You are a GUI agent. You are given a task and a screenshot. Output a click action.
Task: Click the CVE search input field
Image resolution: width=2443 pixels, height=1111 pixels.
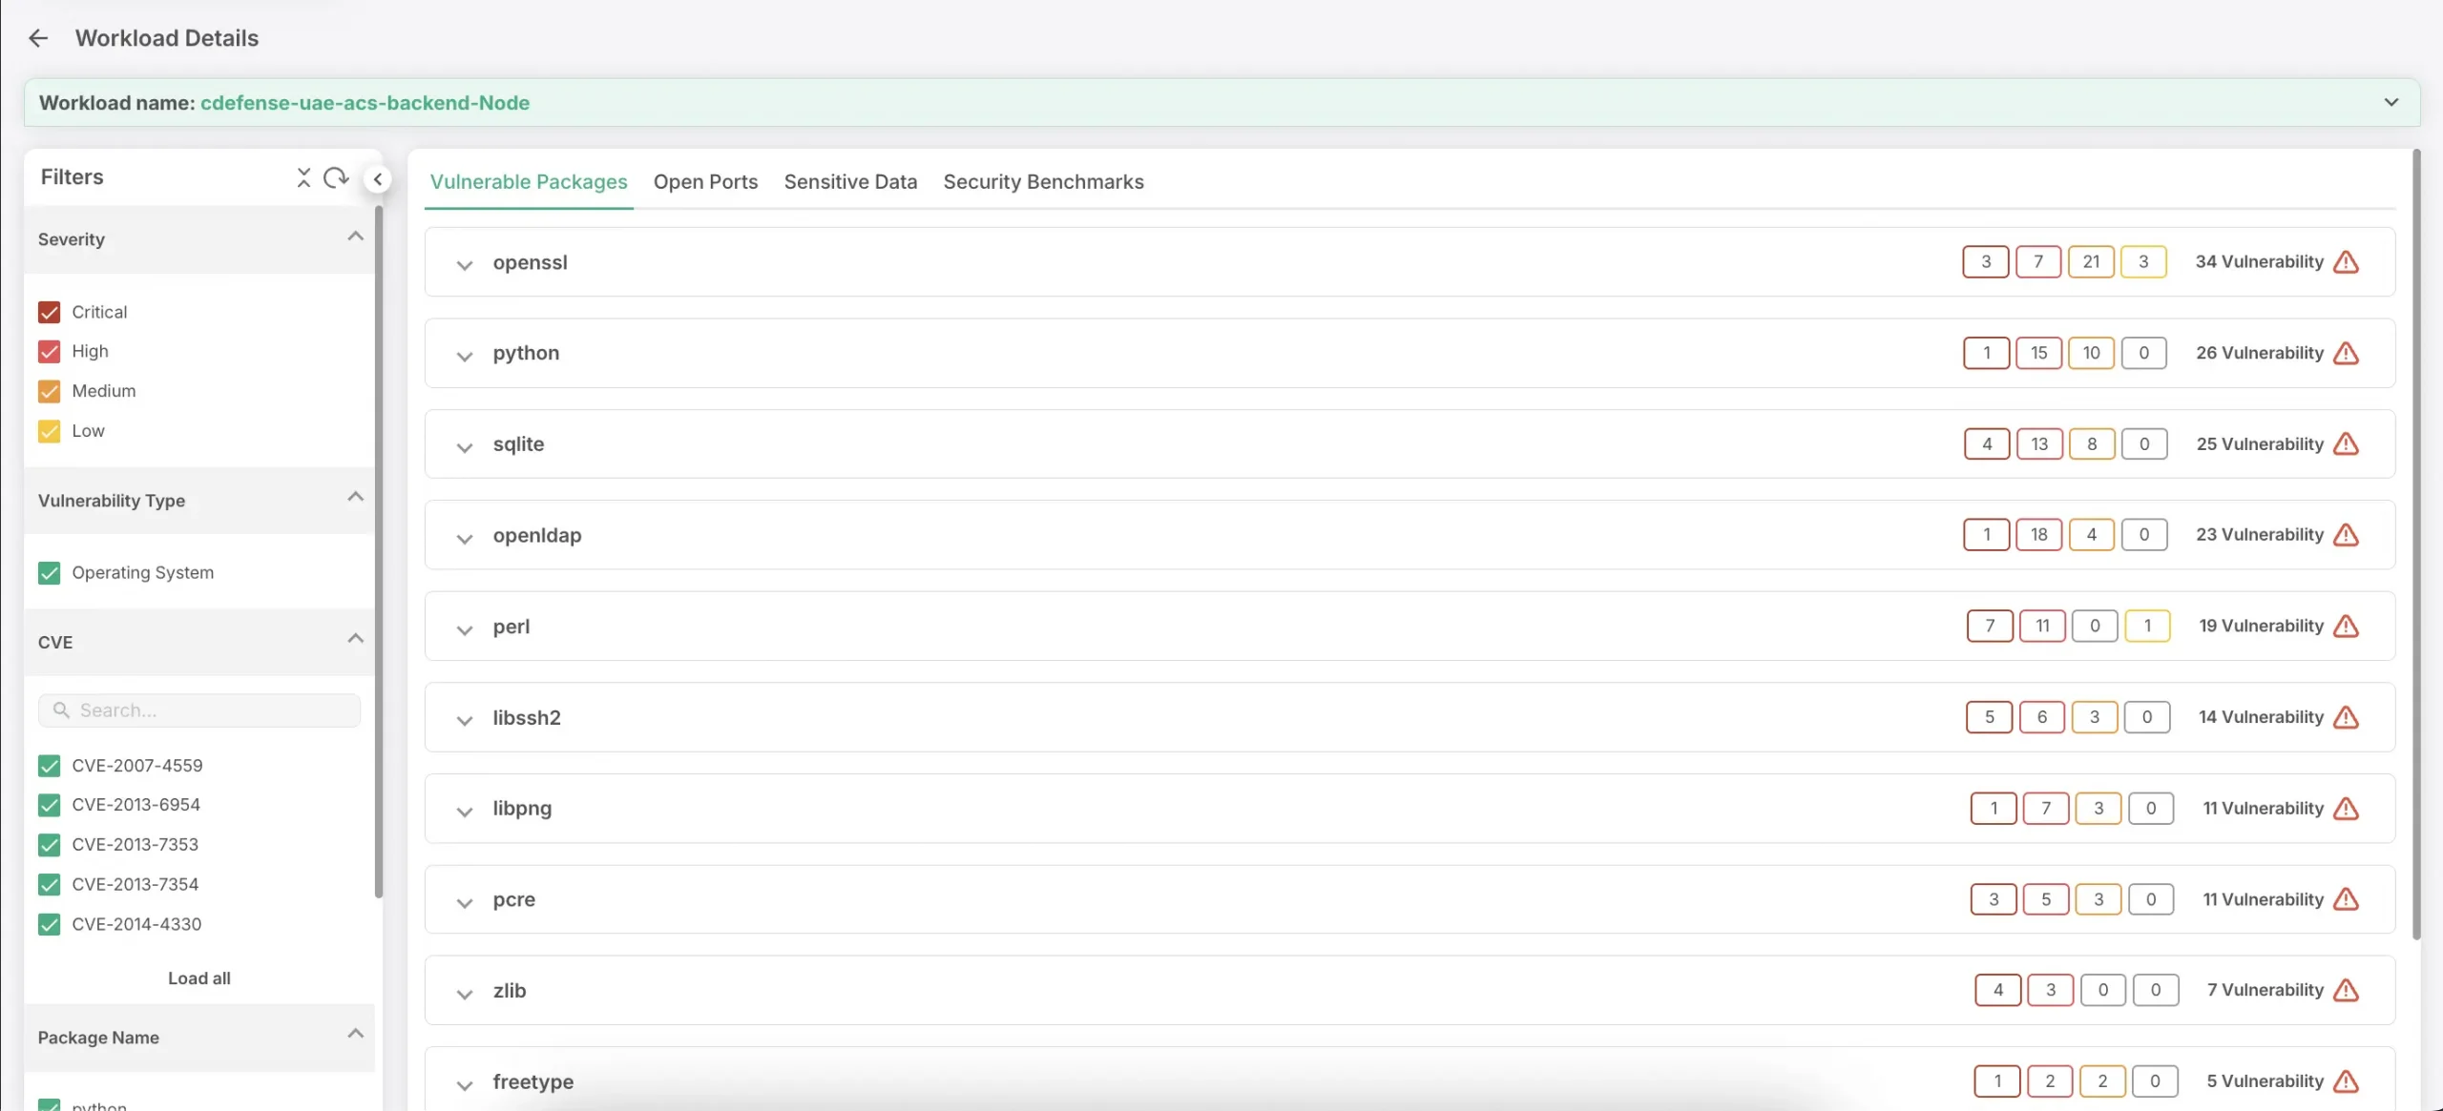point(199,710)
